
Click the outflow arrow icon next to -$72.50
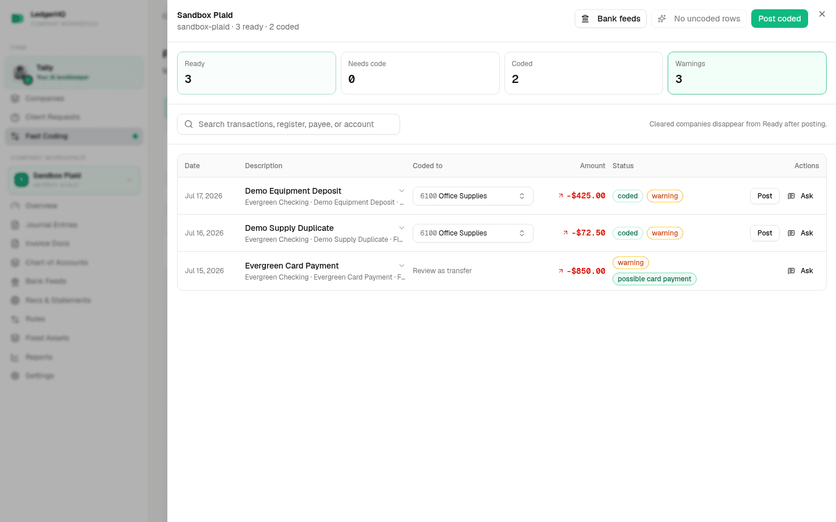(x=565, y=233)
